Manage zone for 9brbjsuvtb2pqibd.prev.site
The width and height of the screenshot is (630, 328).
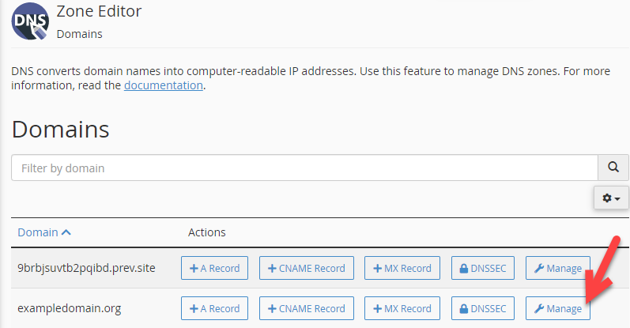point(558,268)
